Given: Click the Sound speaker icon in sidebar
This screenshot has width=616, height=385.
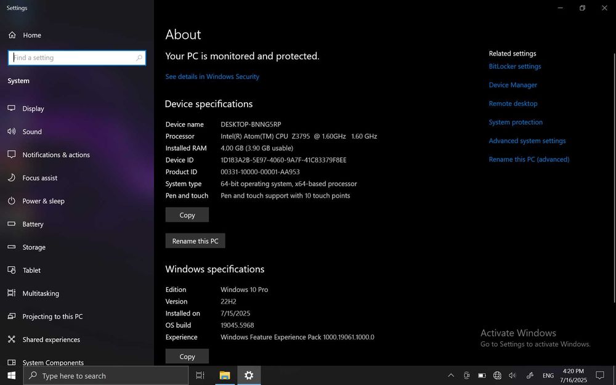Looking at the screenshot, I should pos(11,131).
